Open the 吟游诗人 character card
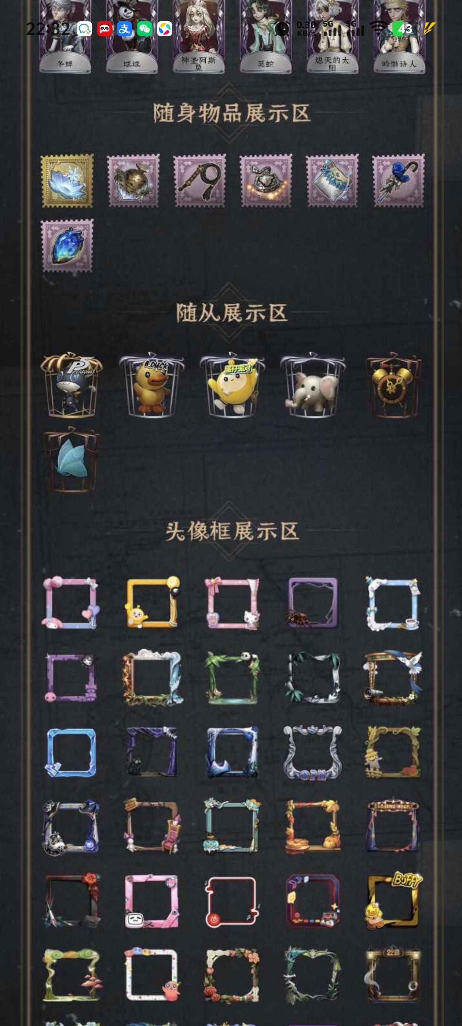The image size is (462, 1026). point(399,37)
